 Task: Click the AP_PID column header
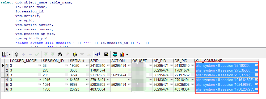163,61
